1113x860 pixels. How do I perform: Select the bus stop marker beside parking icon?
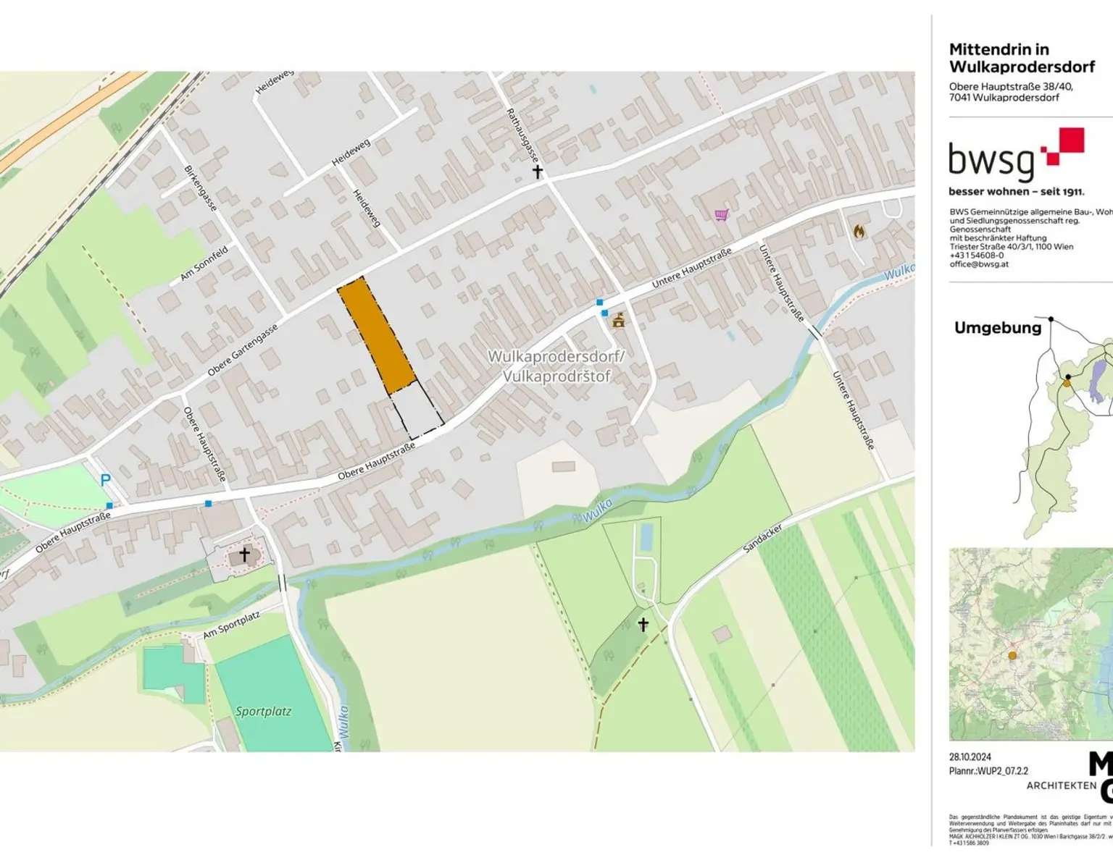(109, 505)
